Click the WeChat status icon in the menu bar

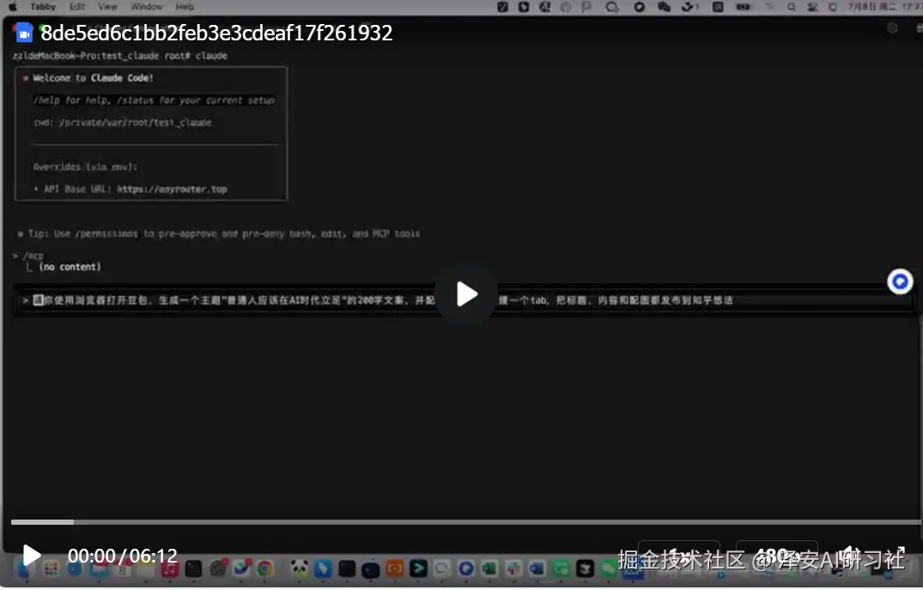click(x=664, y=7)
